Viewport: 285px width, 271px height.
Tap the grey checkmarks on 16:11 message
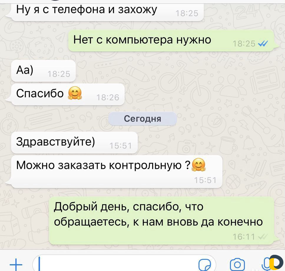tap(263, 237)
